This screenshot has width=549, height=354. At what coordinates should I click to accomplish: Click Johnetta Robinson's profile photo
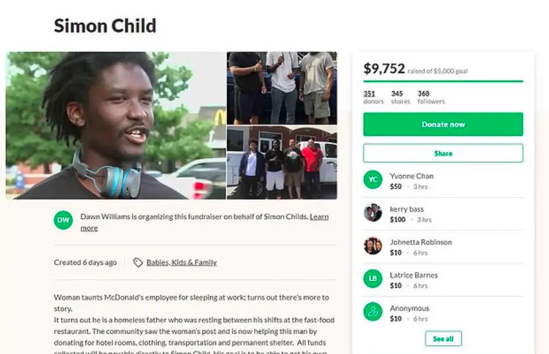click(373, 245)
